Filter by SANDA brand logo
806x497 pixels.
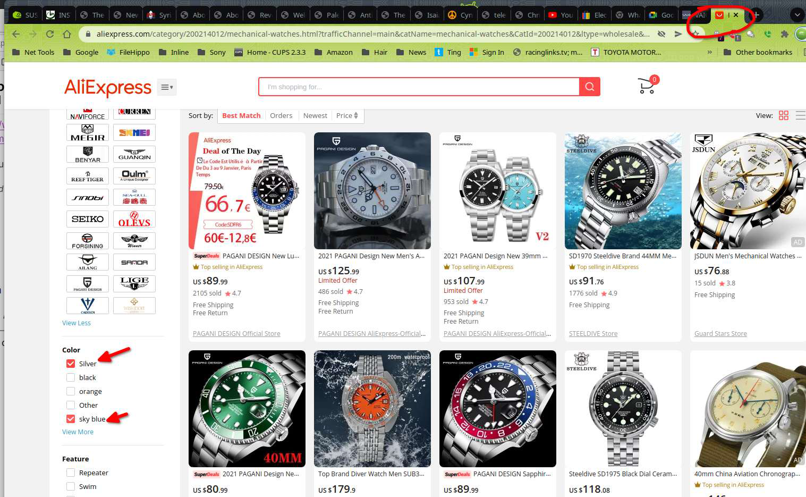(x=134, y=262)
